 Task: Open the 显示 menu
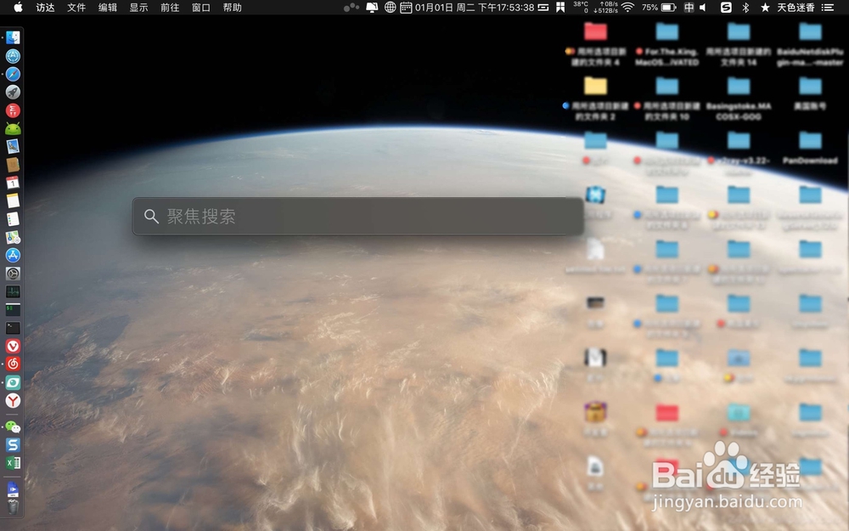tap(138, 7)
